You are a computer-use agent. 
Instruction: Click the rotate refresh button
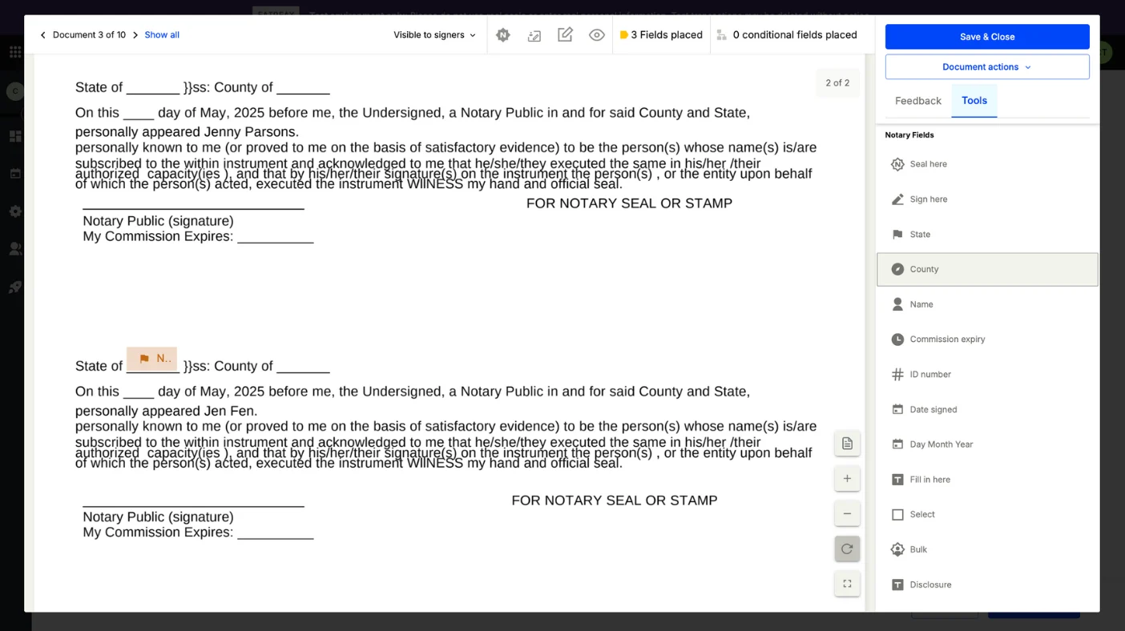point(847,549)
